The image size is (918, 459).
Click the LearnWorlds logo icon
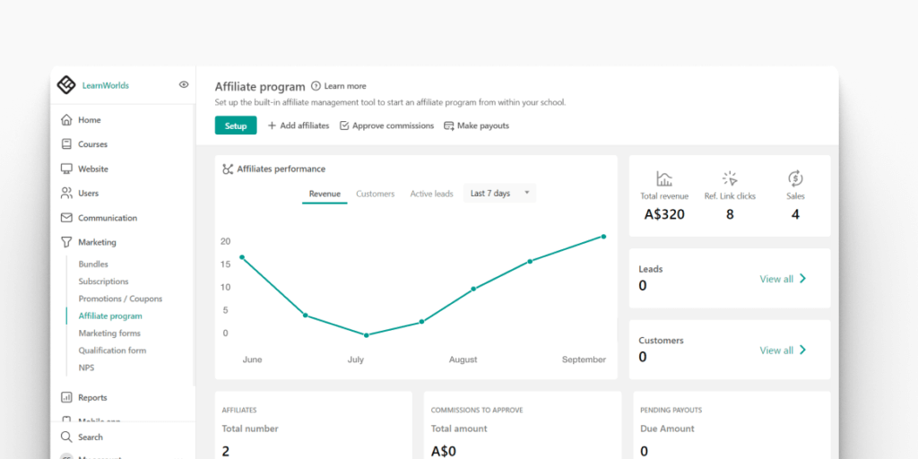point(66,85)
